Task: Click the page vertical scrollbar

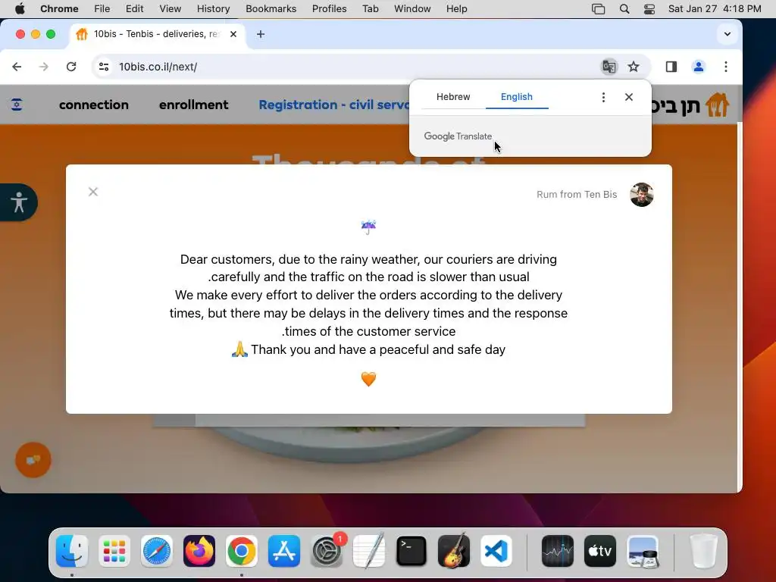Action: click(x=740, y=307)
